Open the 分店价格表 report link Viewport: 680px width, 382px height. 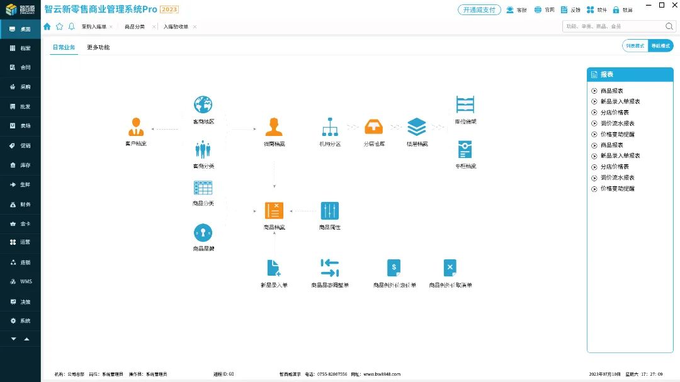tap(614, 112)
